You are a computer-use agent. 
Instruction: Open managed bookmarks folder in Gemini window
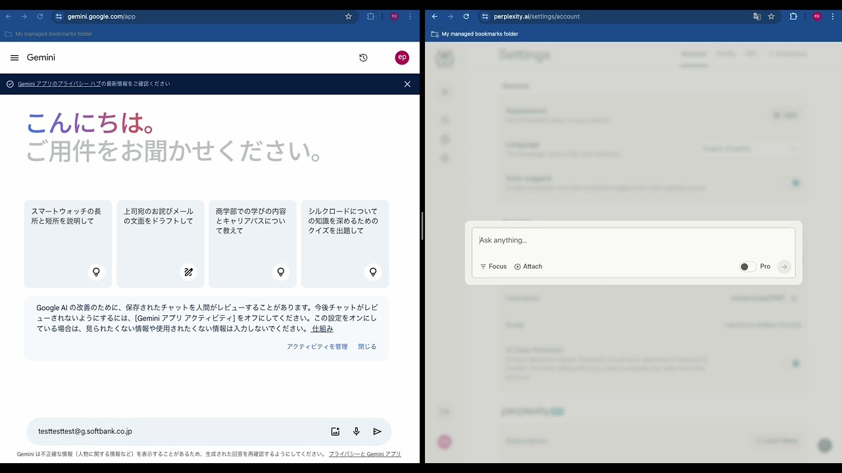click(48, 34)
